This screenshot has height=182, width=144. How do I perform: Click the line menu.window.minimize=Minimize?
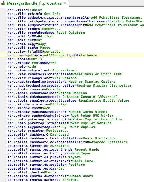click(x=37, y=104)
